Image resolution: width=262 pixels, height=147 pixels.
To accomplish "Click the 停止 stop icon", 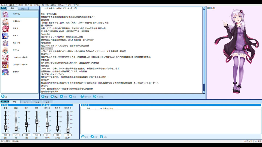I will pyautogui.click(x=52, y=96).
